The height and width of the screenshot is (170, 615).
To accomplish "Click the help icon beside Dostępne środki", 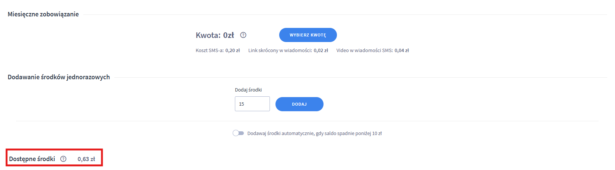I will (x=63, y=159).
